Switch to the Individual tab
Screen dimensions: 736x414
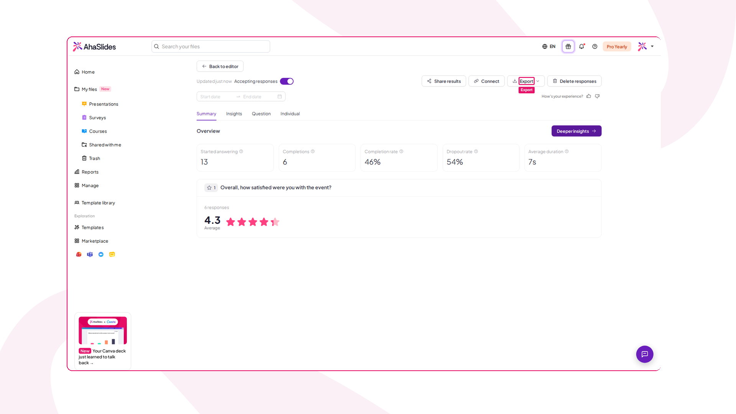tap(290, 114)
